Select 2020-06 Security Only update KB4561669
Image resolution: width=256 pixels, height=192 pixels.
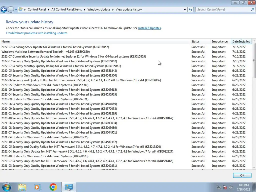(x=126, y=104)
